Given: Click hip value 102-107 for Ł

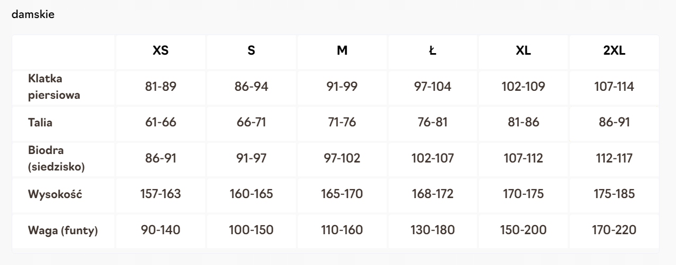Looking at the screenshot, I should tap(432, 159).
